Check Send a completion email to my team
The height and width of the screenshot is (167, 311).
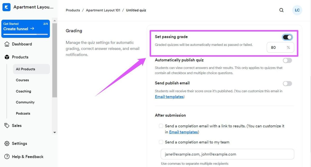(x=161, y=142)
